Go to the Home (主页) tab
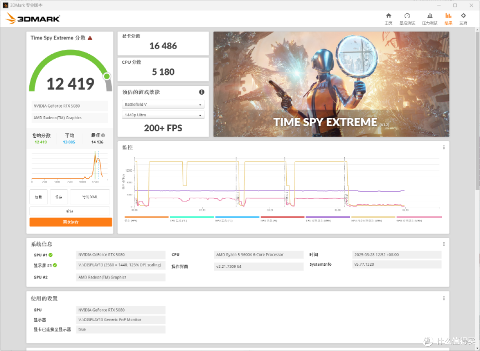480x351 pixels. click(388, 19)
